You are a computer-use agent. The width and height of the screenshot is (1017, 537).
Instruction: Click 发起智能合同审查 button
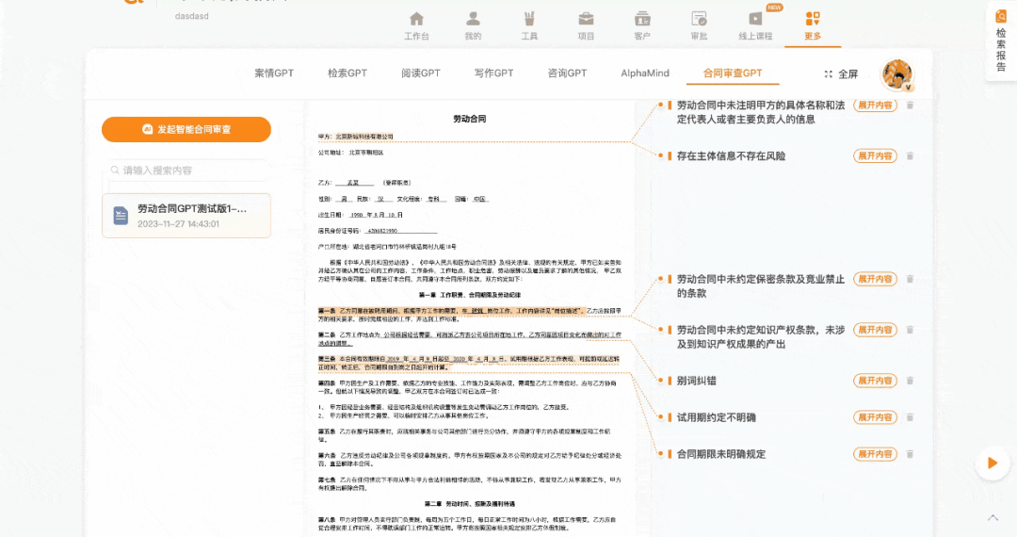click(x=186, y=129)
